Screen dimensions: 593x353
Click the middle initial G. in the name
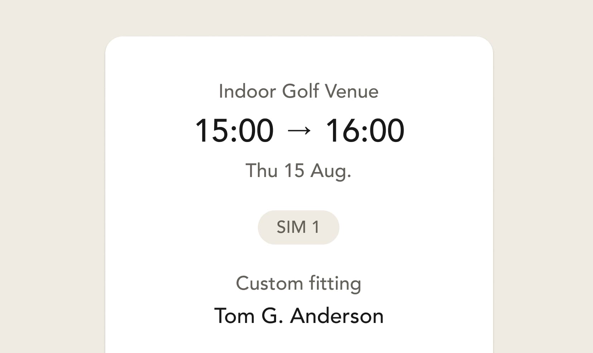tap(273, 316)
